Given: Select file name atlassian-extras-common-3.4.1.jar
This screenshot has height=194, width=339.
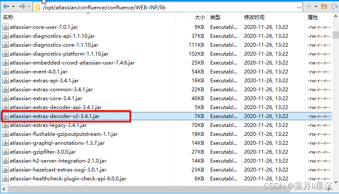Looking at the screenshot, I should pyautogui.click(x=51, y=90).
